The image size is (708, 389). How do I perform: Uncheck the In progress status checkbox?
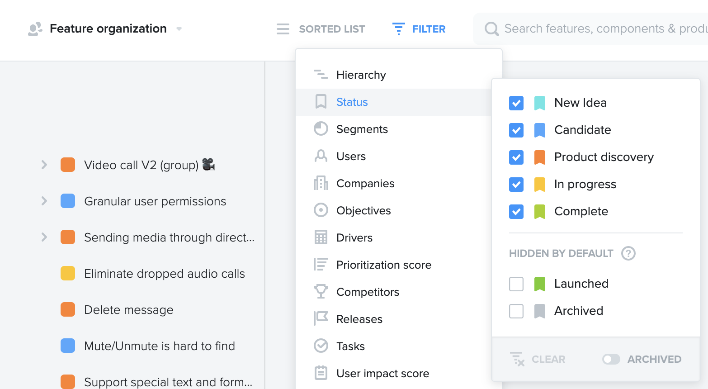pyautogui.click(x=516, y=185)
